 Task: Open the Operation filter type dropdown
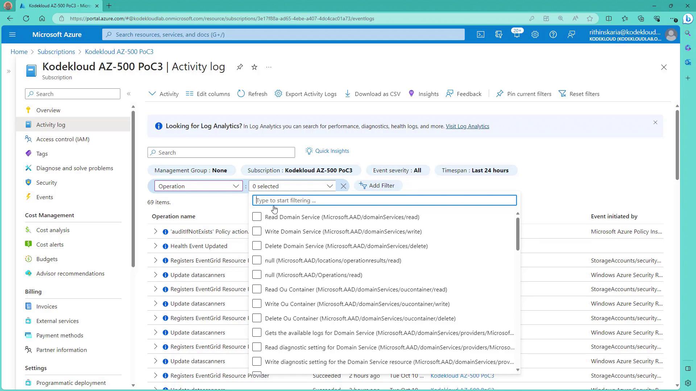click(198, 186)
